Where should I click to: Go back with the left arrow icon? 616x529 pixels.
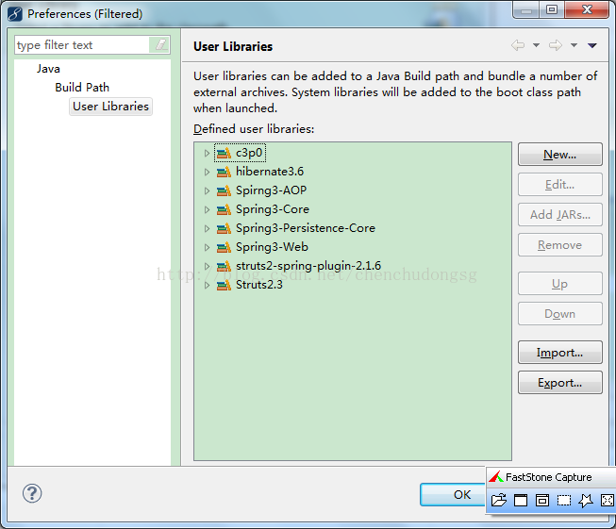(518, 45)
